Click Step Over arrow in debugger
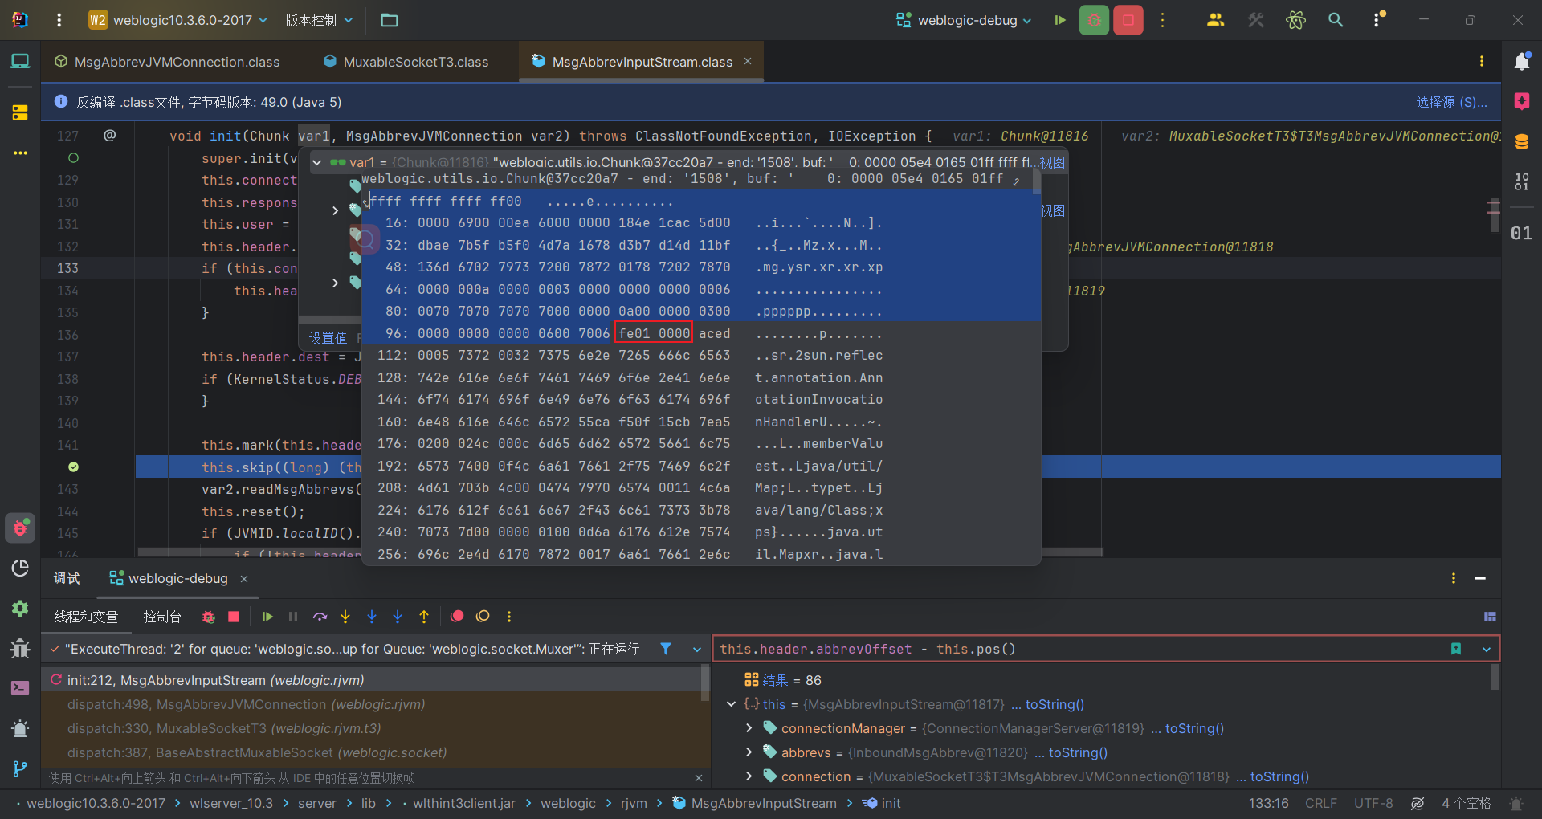This screenshot has width=1542, height=819. (x=320, y=617)
